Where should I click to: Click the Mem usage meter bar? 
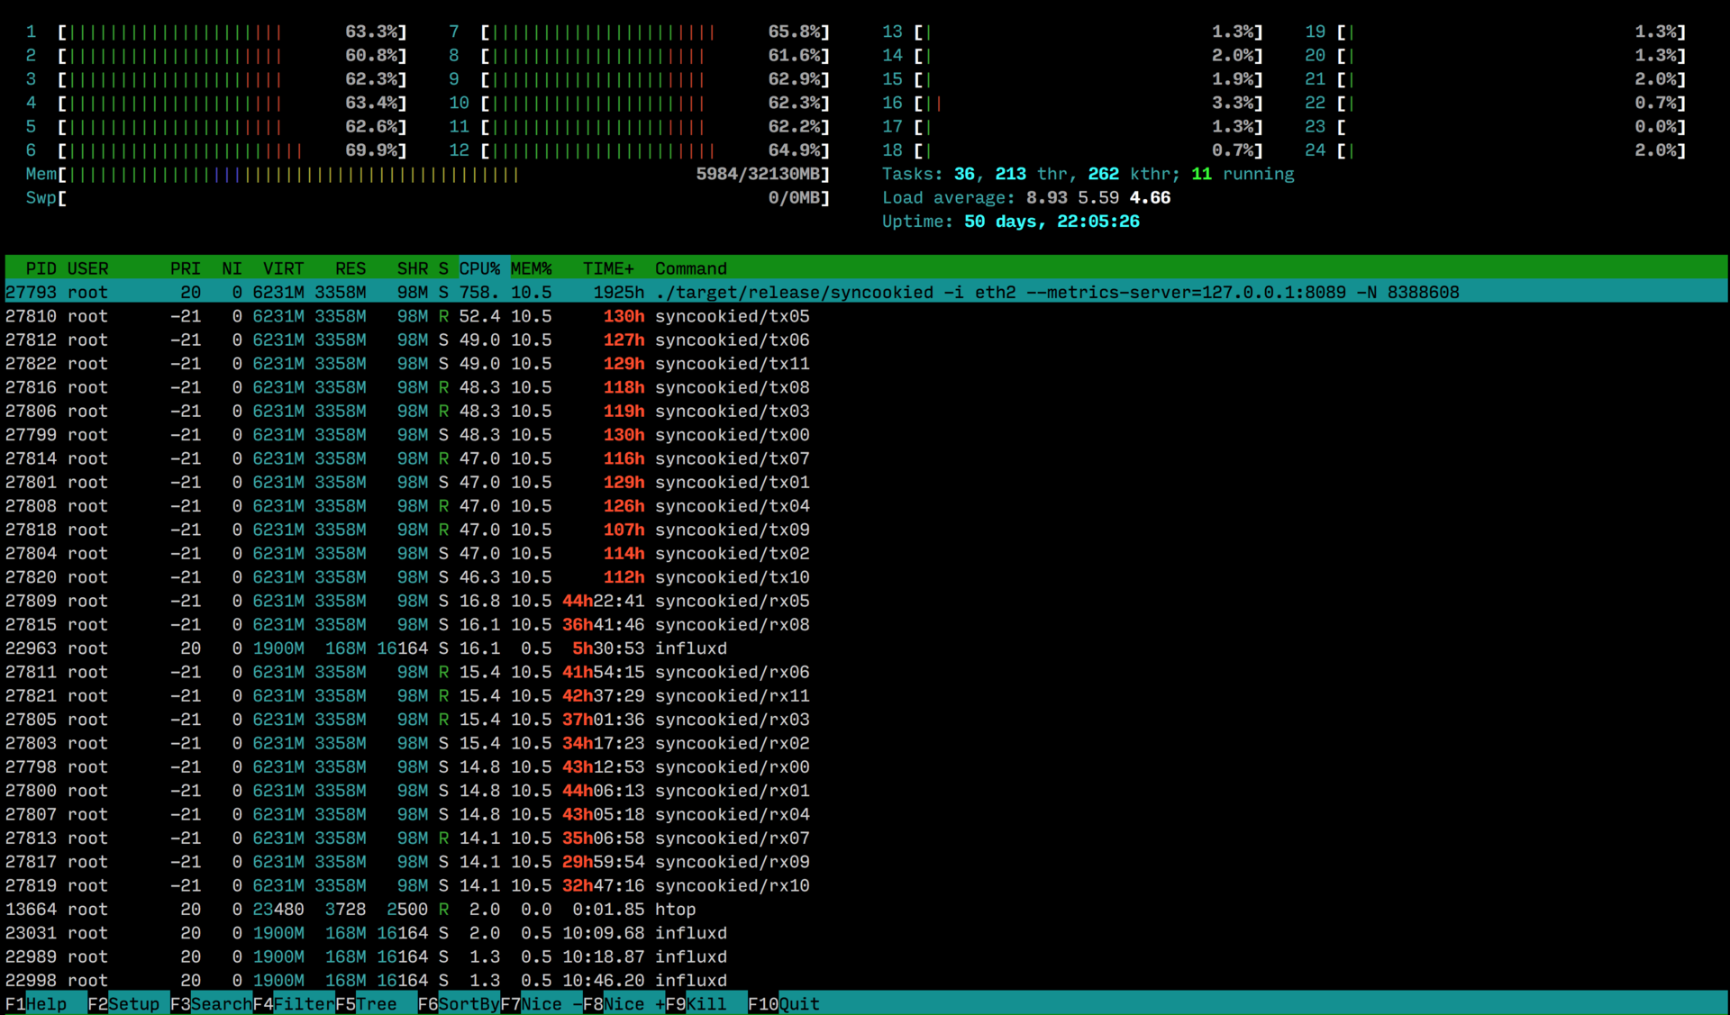[x=360, y=174]
